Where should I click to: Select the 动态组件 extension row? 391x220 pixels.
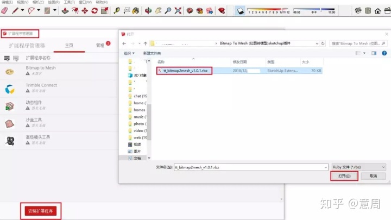point(59,106)
